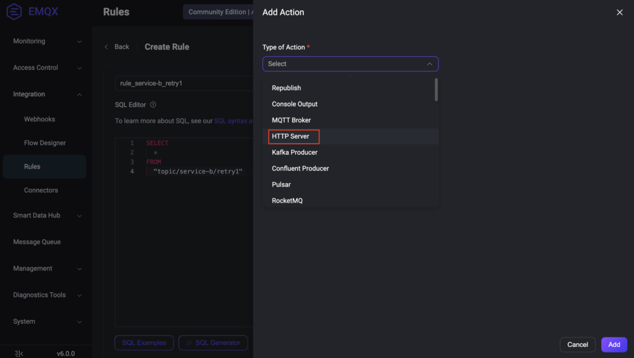Click the Cancel button
The width and height of the screenshot is (634, 358).
pos(577,344)
